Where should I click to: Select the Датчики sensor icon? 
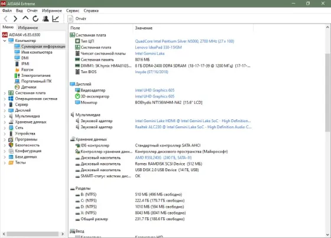17,87
